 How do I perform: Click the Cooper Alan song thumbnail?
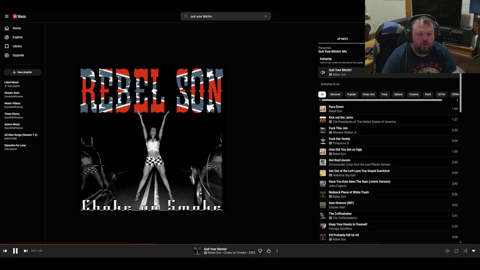coord(323,205)
